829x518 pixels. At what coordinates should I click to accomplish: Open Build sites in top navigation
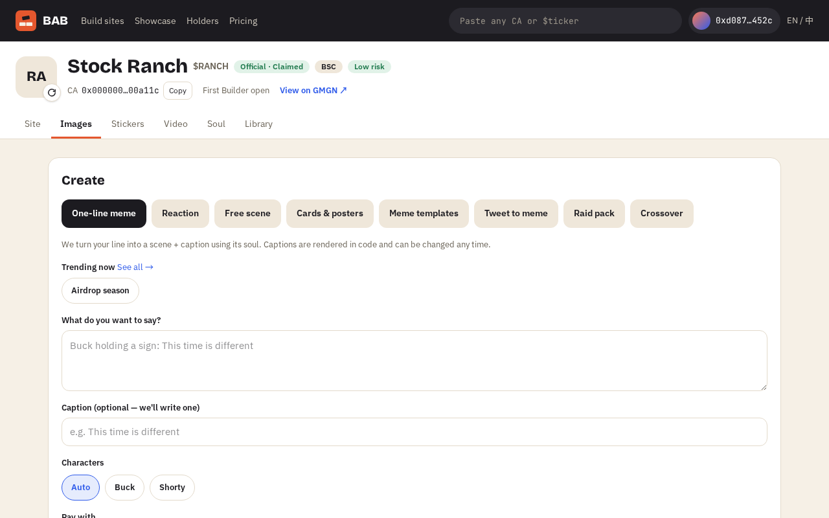tap(102, 21)
